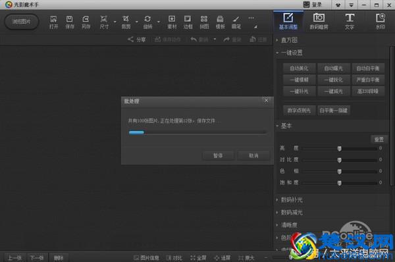Click the 登录 login icon in title bar
This screenshot has width=395, height=262.
tap(306, 5)
